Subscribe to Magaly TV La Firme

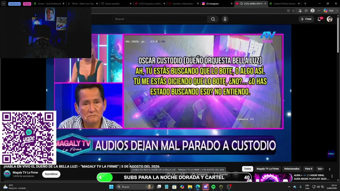51,174
